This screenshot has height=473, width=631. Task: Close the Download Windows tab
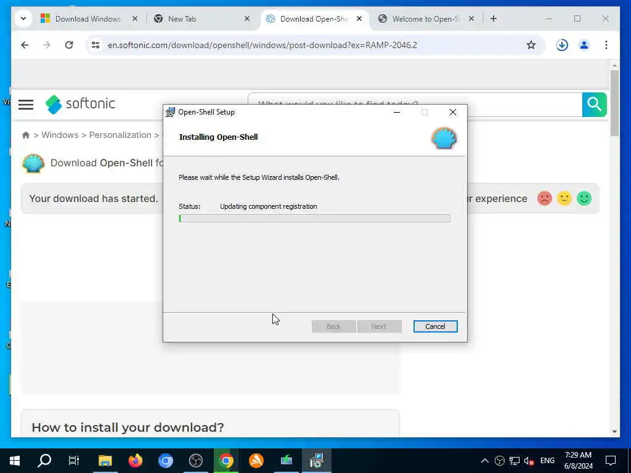[x=135, y=18]
